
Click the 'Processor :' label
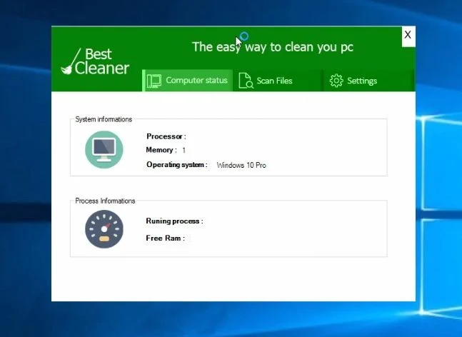coord(166,136)
